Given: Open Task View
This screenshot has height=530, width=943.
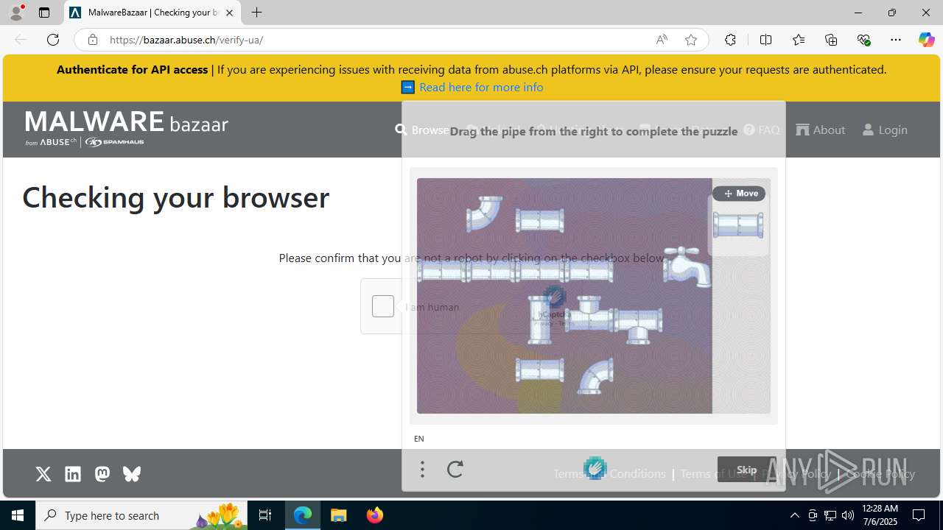Looking at the screenshot, I should (265, 515).
